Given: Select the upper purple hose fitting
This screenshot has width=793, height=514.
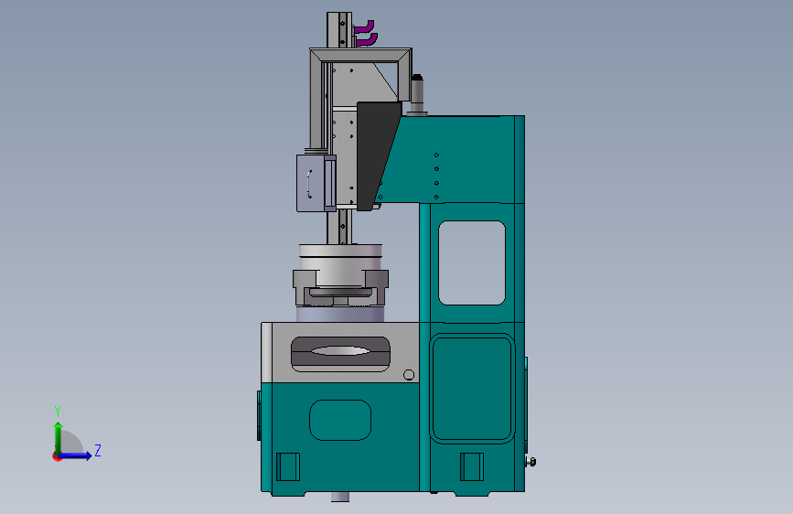Looking at the screenshot, I should pyautogui.click(x=364, y=28).
